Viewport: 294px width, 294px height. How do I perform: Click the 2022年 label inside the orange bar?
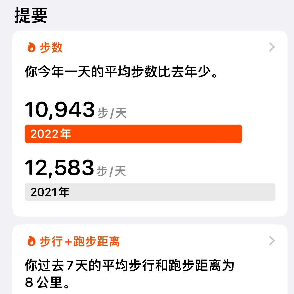(50, 134)
